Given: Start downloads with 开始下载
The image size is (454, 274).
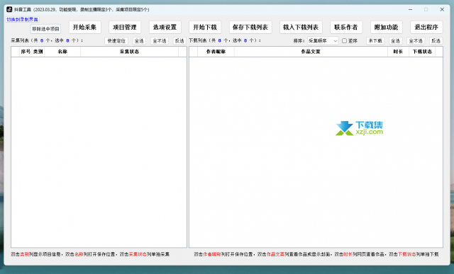Looking at the screenshot, I should click(x=205, y=27).
